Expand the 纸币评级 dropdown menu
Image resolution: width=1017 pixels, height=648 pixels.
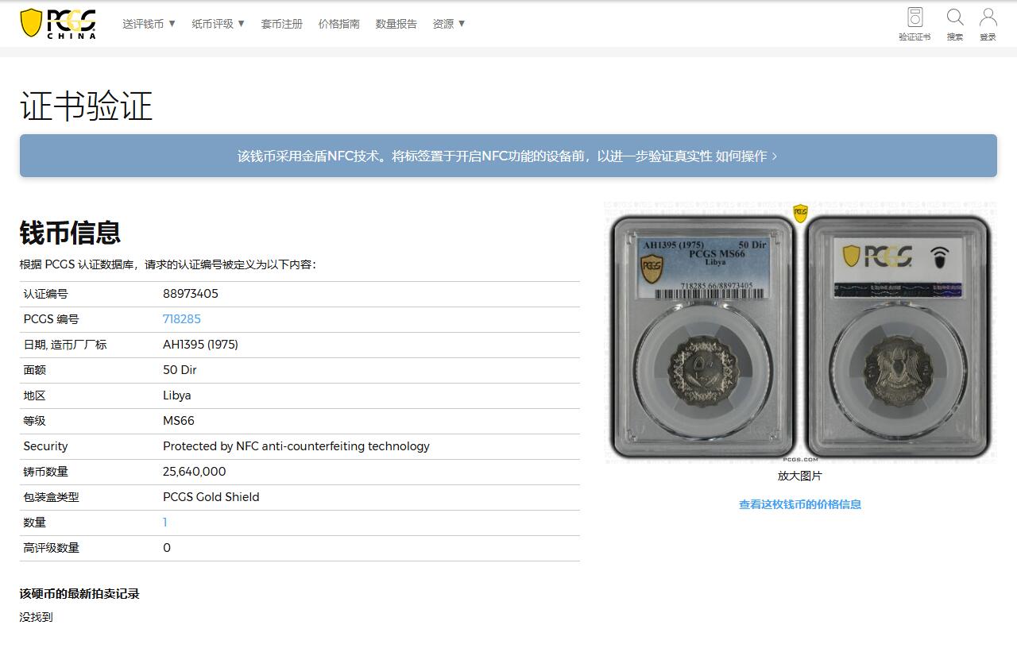pos(218,24)
